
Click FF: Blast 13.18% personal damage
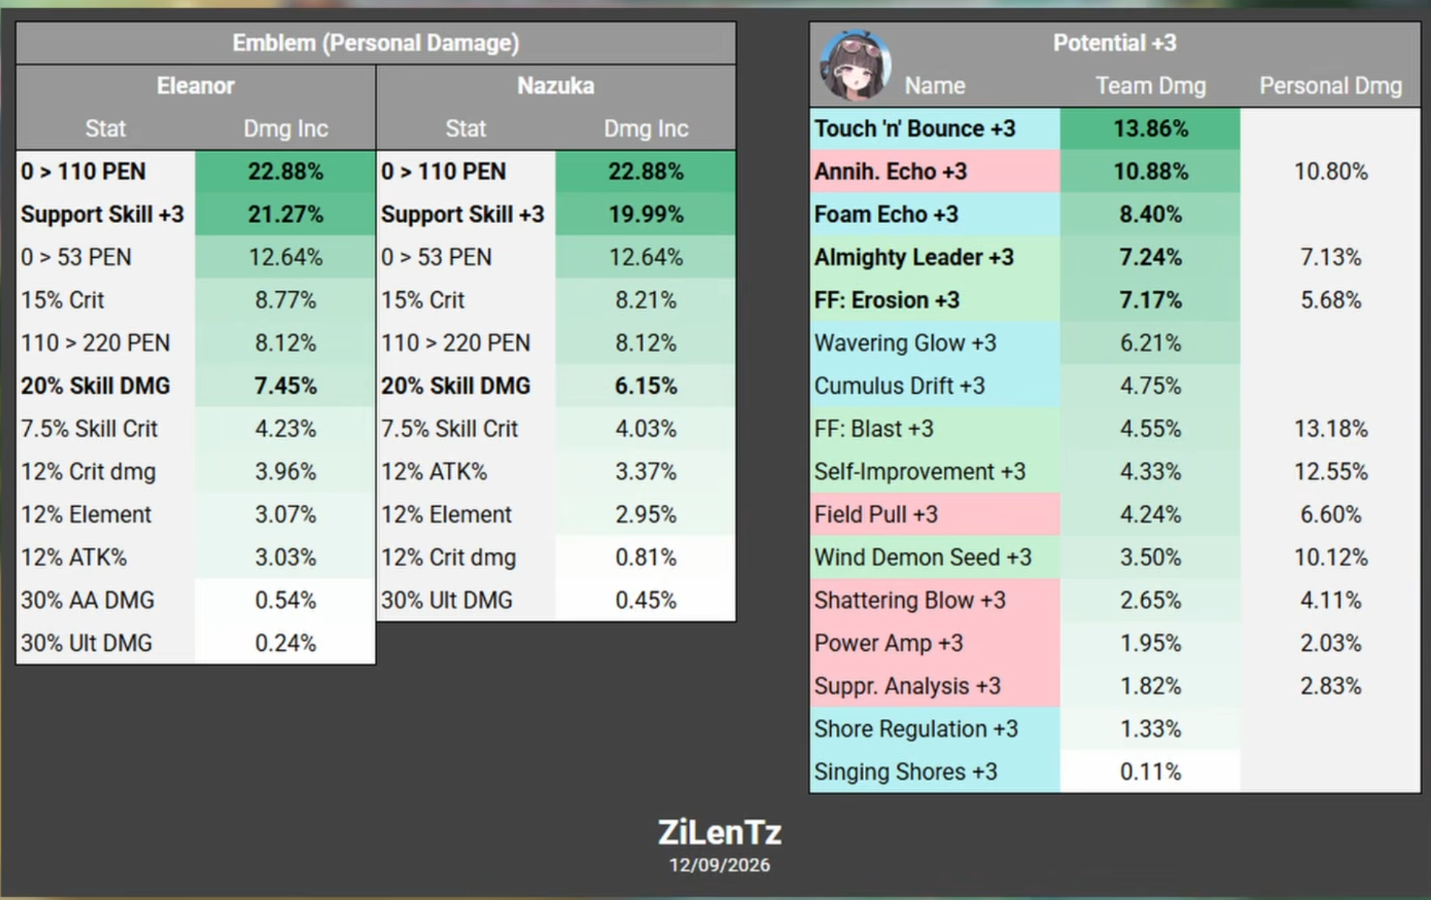pyautogui.click(x=1330, y=429)
